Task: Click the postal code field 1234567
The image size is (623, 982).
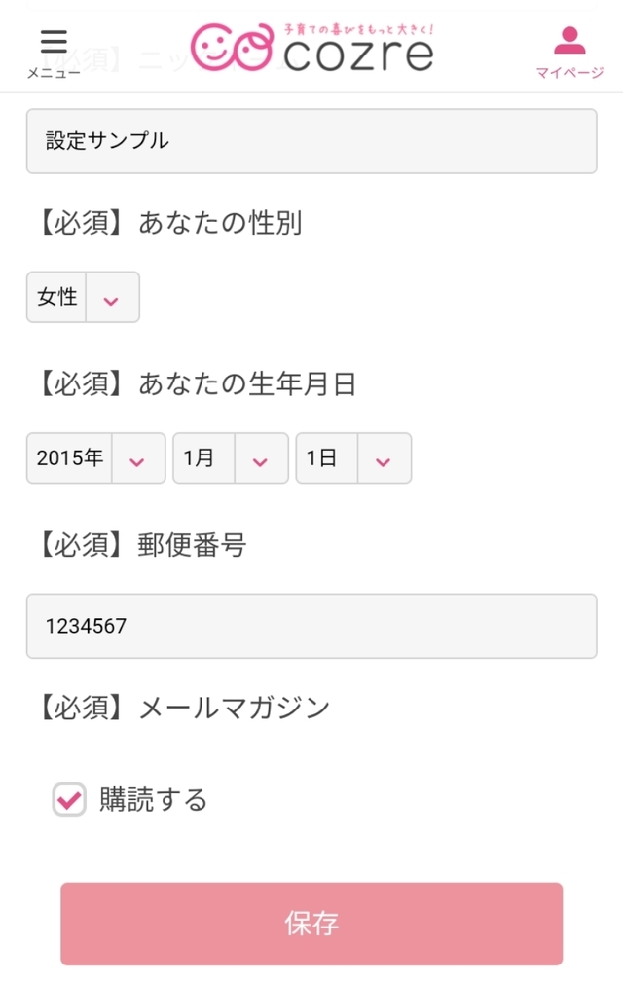Action: pos(311,626)
